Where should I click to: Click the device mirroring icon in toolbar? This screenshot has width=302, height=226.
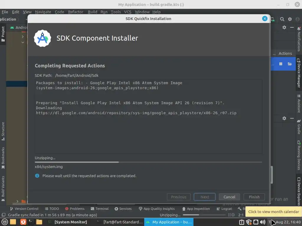click(x=273, y=19)
